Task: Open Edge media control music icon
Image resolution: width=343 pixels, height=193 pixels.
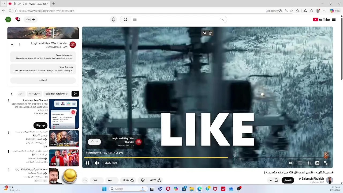Action: 305,11
